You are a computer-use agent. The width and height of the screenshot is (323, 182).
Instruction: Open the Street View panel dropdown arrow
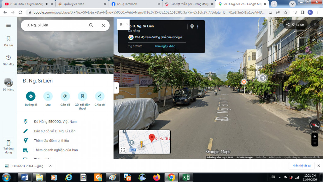point(127,24)
